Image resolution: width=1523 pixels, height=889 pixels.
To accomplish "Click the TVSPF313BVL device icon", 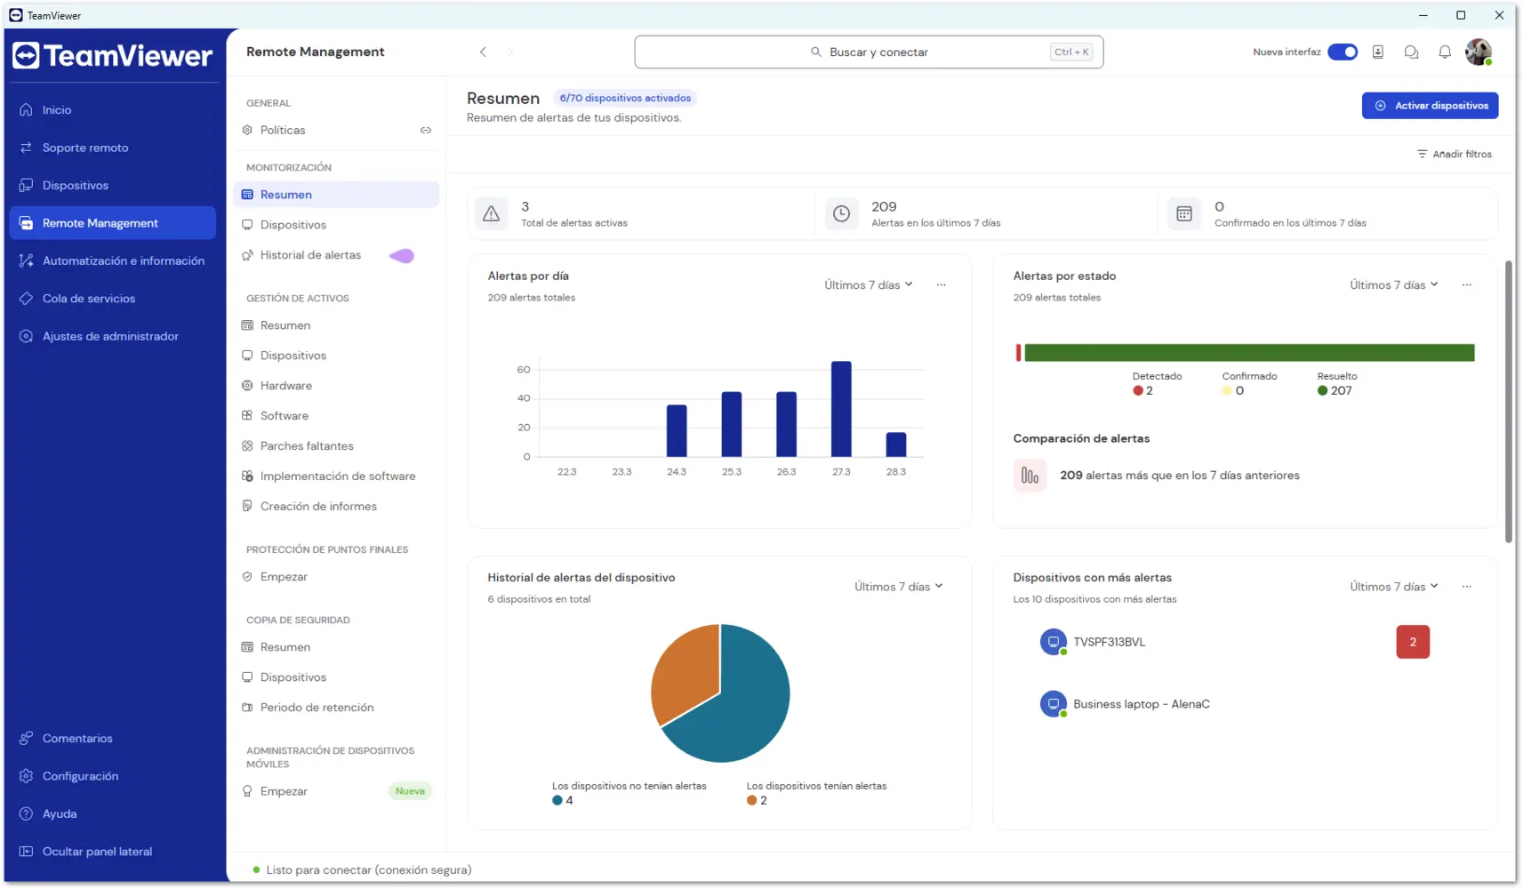I will pyautogui.click(x=1054, y=642).
